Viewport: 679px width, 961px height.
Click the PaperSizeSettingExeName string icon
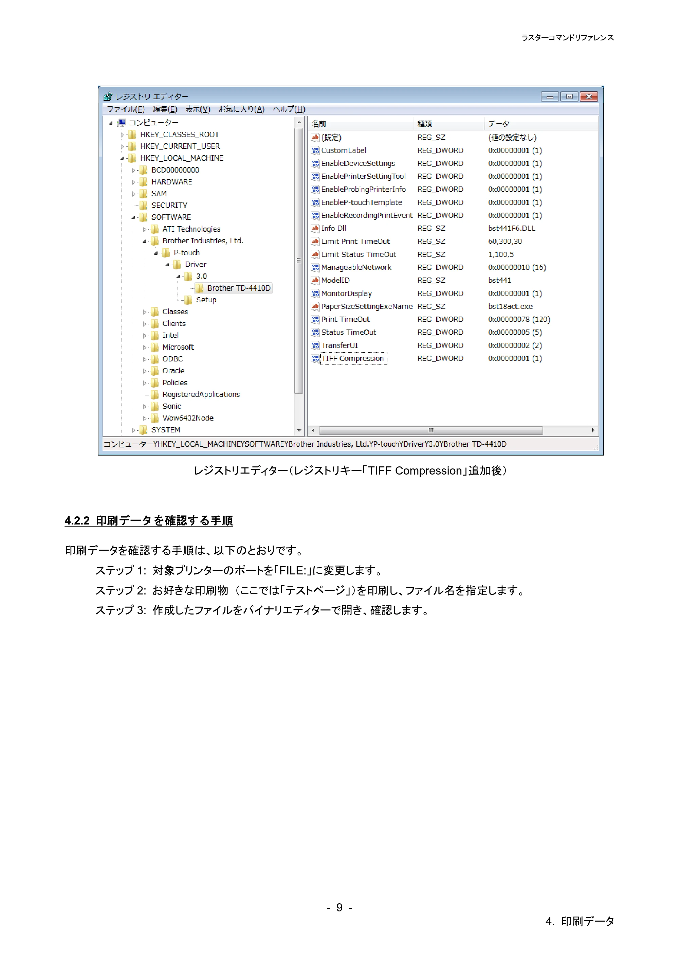pyautogui.click(x=315, y=306)
